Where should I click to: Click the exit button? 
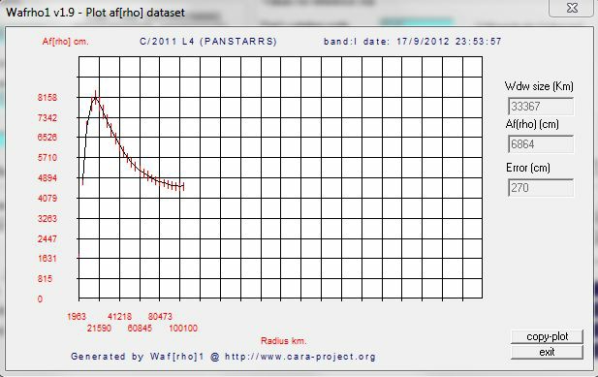click(x=547, y=352)
